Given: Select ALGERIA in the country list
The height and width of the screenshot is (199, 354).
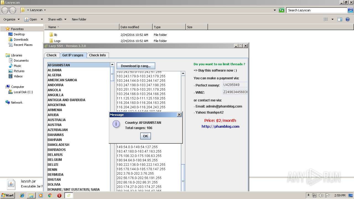Looking at the screenshot, I should point(79,75).
